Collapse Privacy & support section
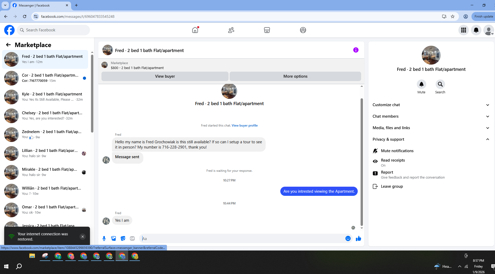The width and height of the screenshot is (495, 274). coord(431,139)
